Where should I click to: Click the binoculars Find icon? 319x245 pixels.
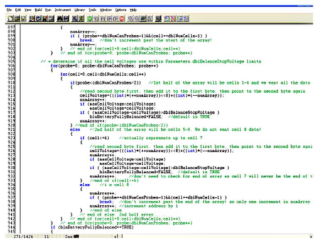(x=60, y=19)
